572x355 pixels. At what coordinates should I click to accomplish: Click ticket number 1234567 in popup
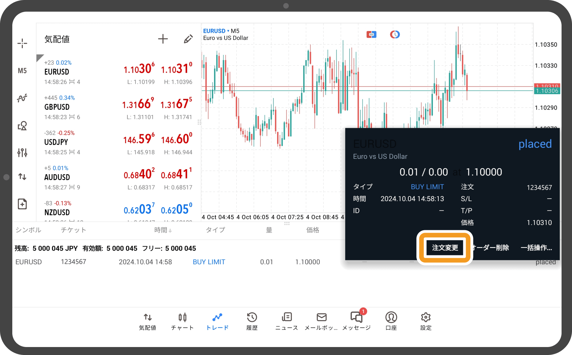(539, 187)
